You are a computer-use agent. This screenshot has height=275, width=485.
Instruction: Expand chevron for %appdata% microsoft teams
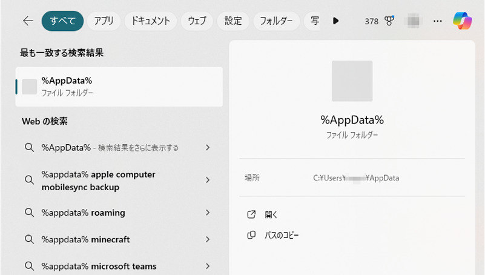(208, 266)
